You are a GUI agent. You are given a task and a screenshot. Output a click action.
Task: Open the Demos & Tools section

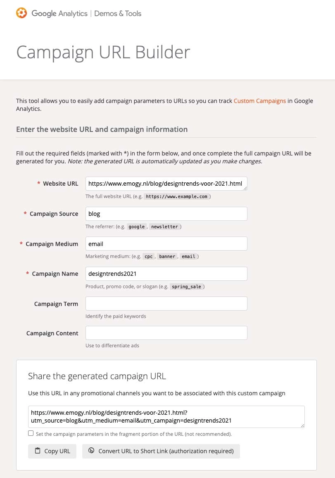117,13
